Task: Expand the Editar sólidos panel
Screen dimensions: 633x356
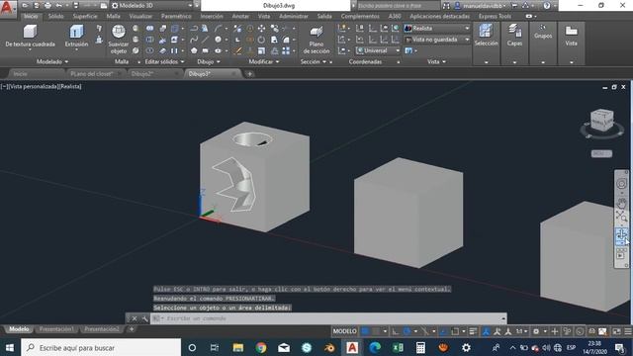Action: [x=164, y=61]
